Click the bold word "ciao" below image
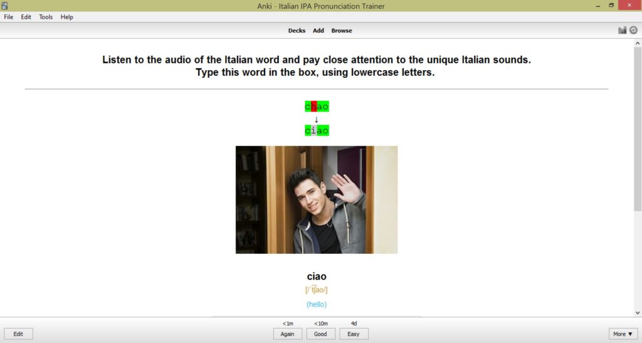The width and height of the screenshot is (642, 343). (x=317, y=277)
